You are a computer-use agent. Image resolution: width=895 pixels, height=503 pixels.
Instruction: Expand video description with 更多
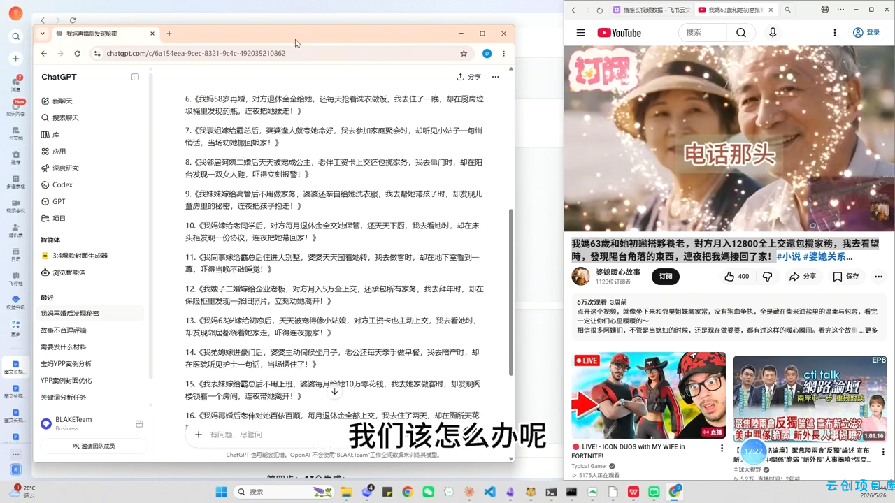point(871,330)
